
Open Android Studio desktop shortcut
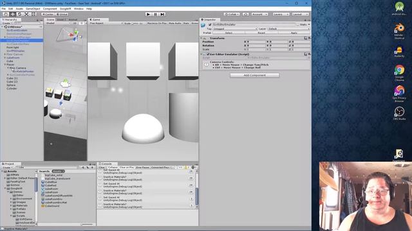[x=399, y=8]
